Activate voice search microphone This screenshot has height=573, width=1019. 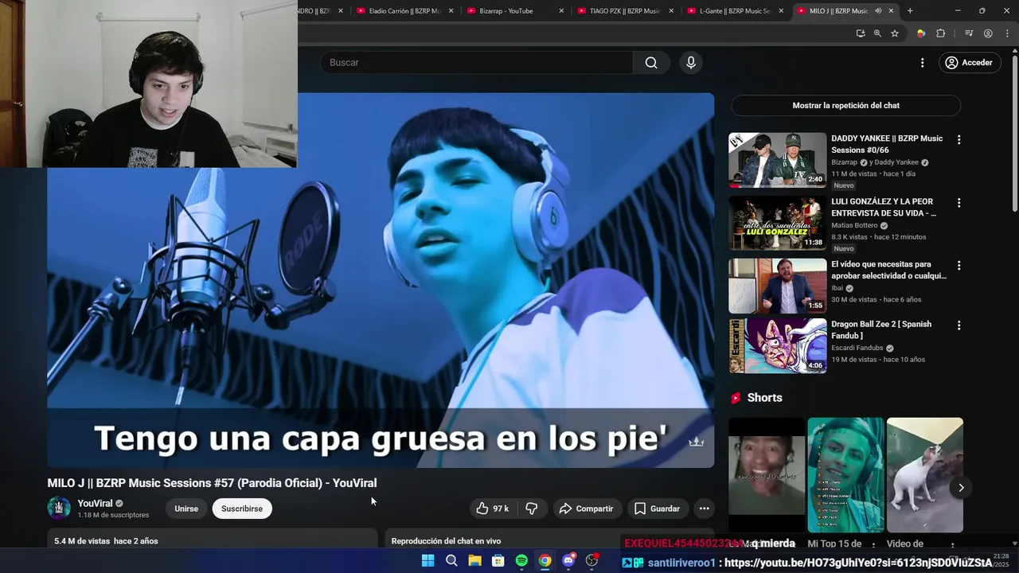[690, 63]
